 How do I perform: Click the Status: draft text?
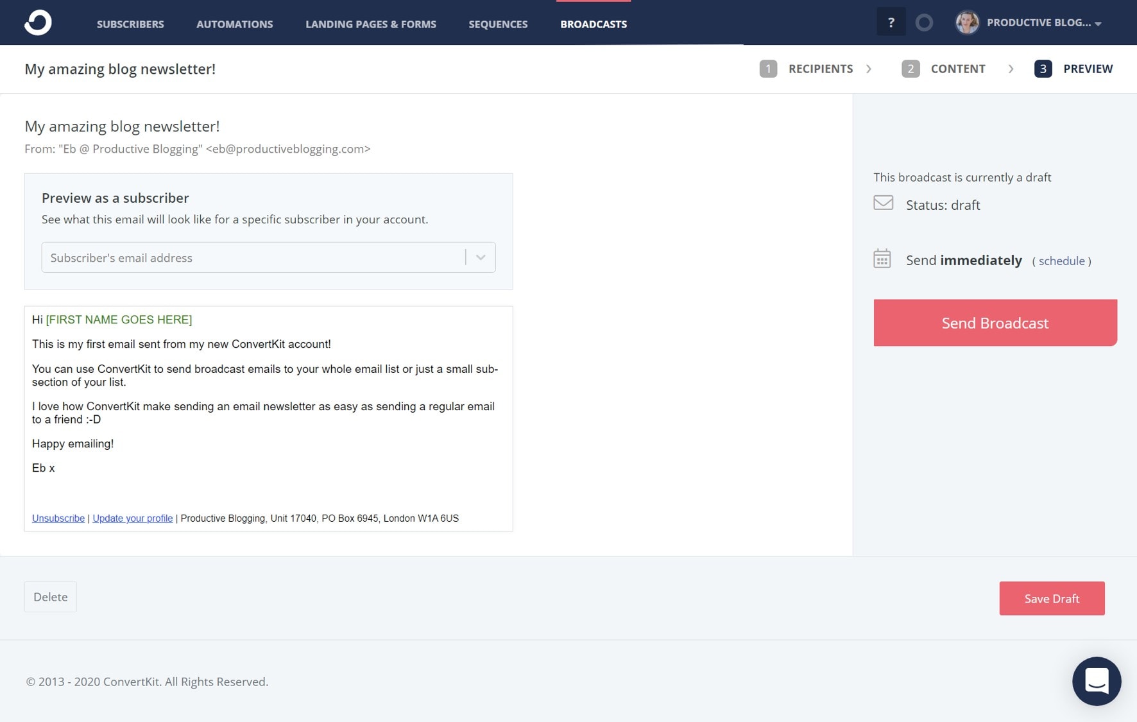pos(943,205)
